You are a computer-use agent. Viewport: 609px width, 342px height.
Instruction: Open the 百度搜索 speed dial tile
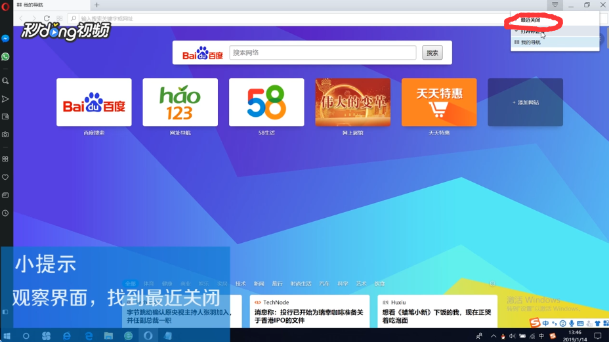[x=94, y=102]
